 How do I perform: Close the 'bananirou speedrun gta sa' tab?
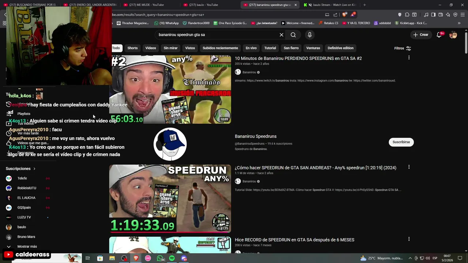coord(295,5)
